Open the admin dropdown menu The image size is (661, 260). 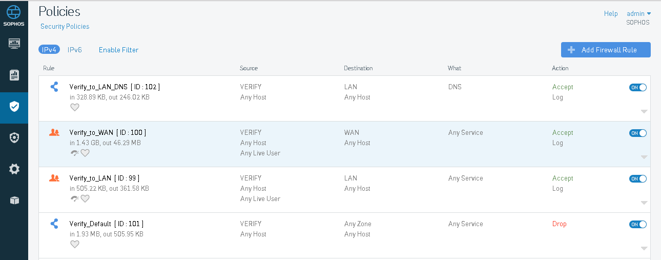coord(638,13)
